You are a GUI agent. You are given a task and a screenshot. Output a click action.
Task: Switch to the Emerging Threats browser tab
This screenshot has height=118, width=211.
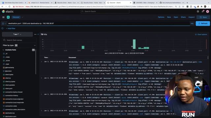[145, 3]
